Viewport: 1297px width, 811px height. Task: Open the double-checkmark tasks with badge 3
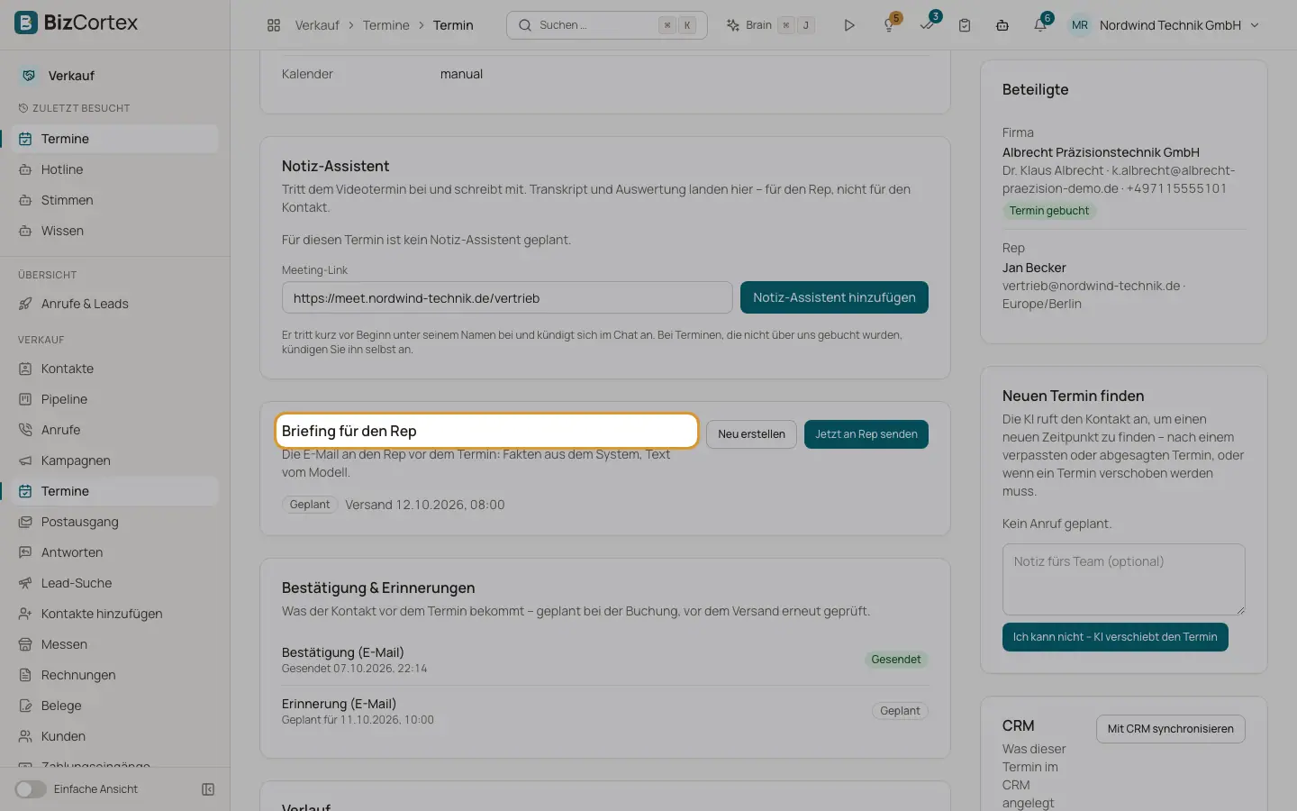click(x=928, y=24)
